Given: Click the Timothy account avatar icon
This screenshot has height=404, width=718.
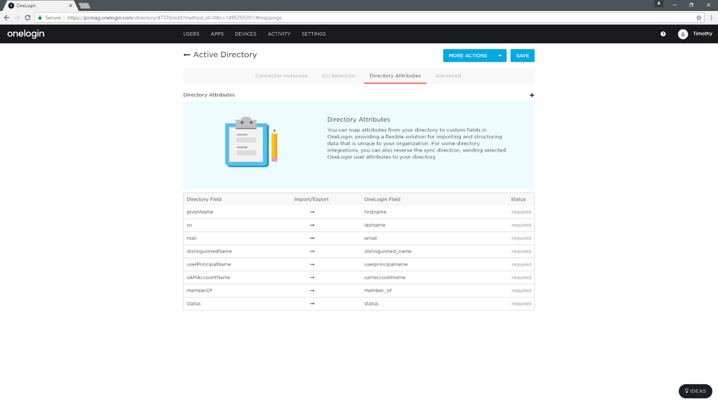Looking at the screenshot, I should point(682,34).
